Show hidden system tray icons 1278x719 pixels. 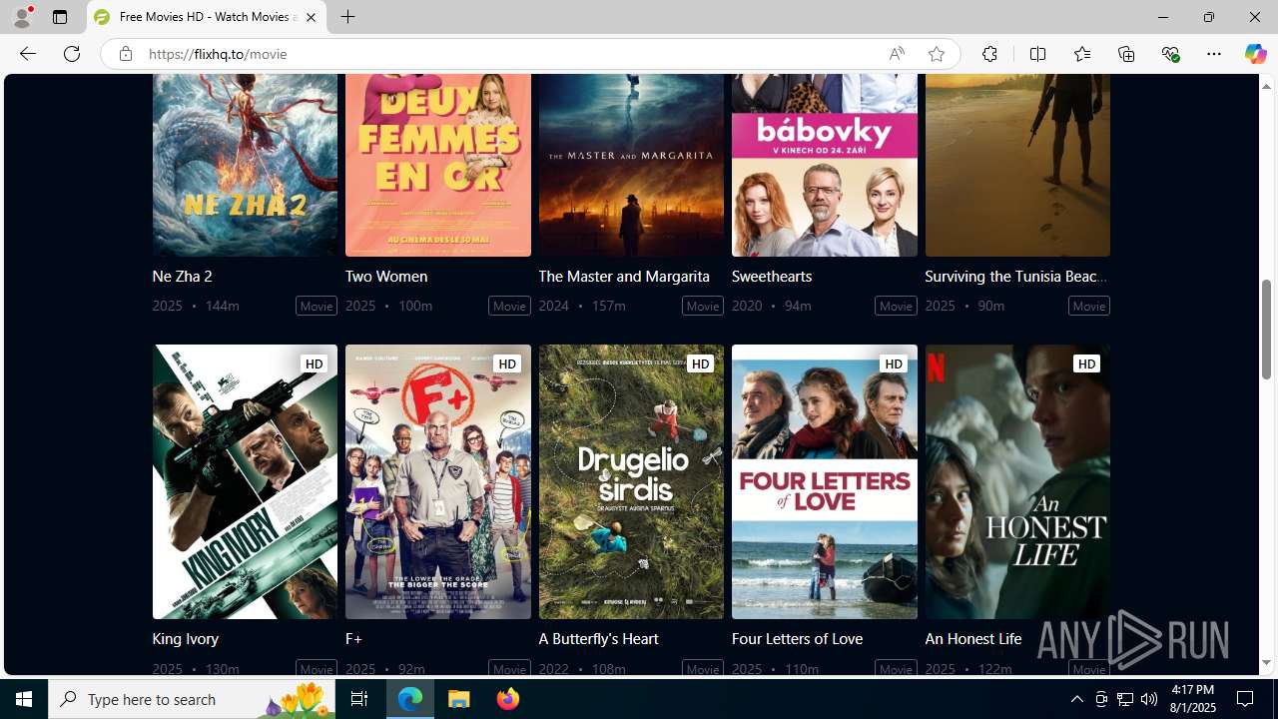coord(1076,699)
